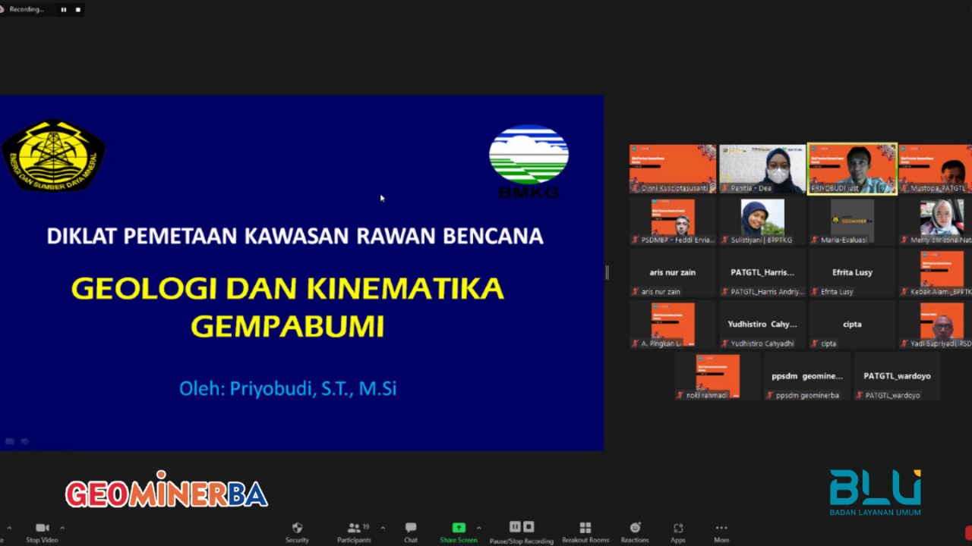Screen dimensions: 972x546
Task: Select Merry Christina participant tile
Action: [x=936, y=221]
